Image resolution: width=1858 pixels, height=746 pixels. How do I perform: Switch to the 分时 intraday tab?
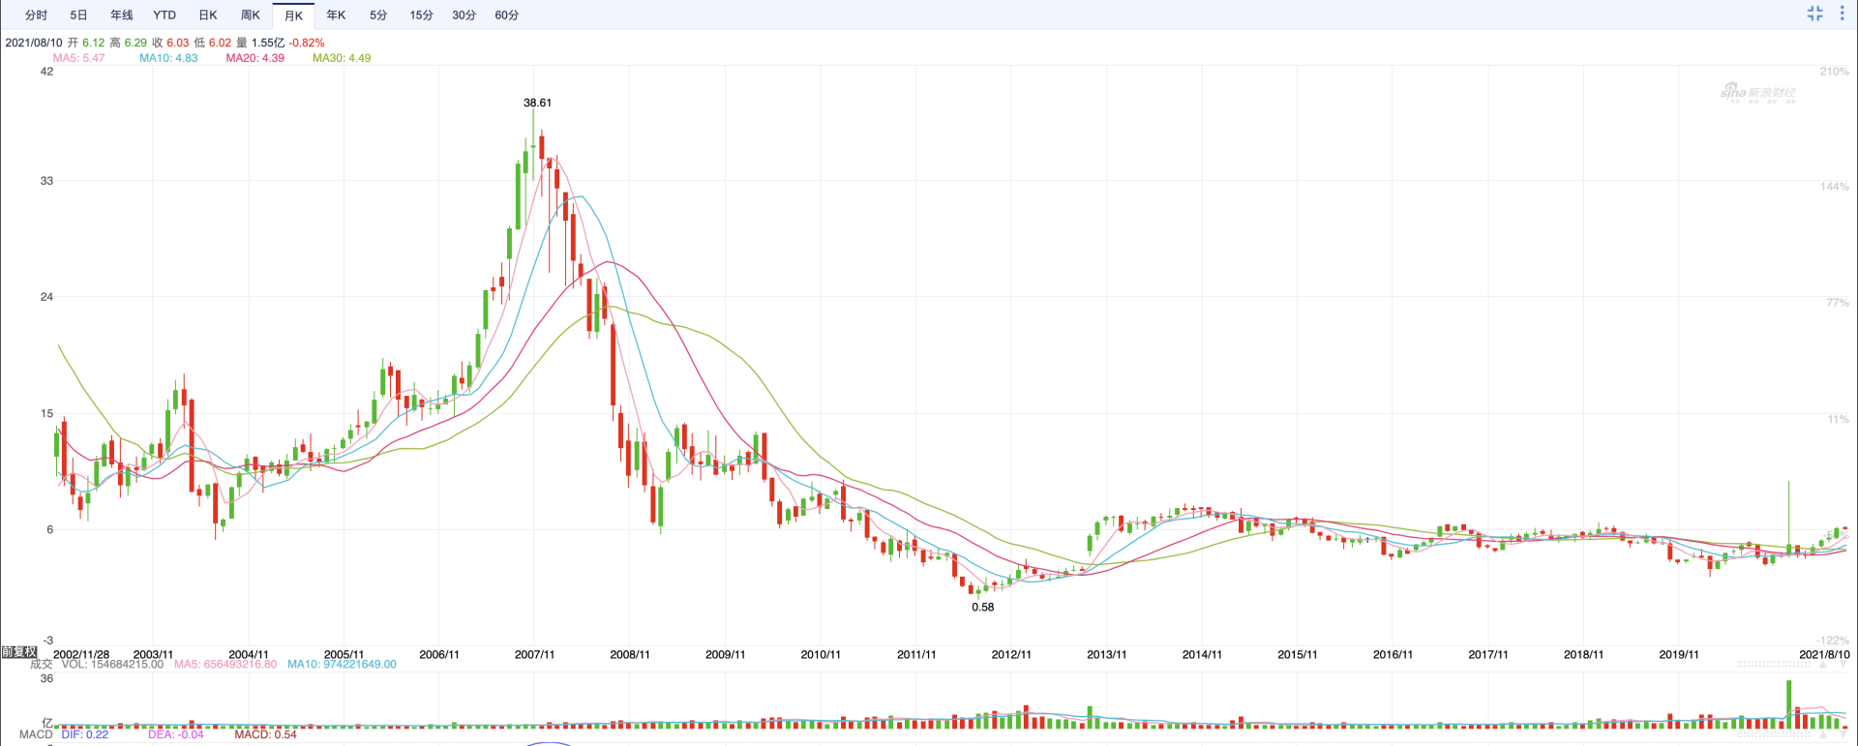click(36, 15)
